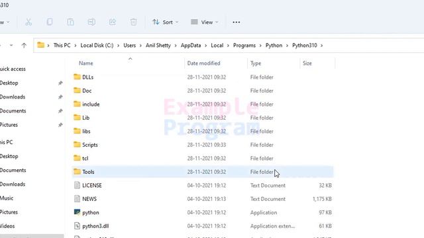Open Videos under This PC
The height and width of the screenshot is (238, 424).
[x=7, y=226]
